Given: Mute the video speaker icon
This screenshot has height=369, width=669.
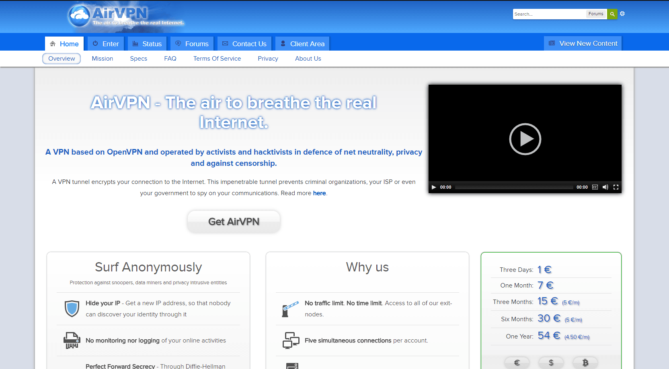Looking at the screenshot, I should click(x=605, y=187).
